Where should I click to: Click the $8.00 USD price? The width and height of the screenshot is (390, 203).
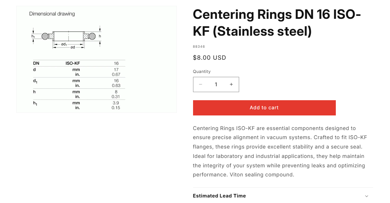coord(209,58)
